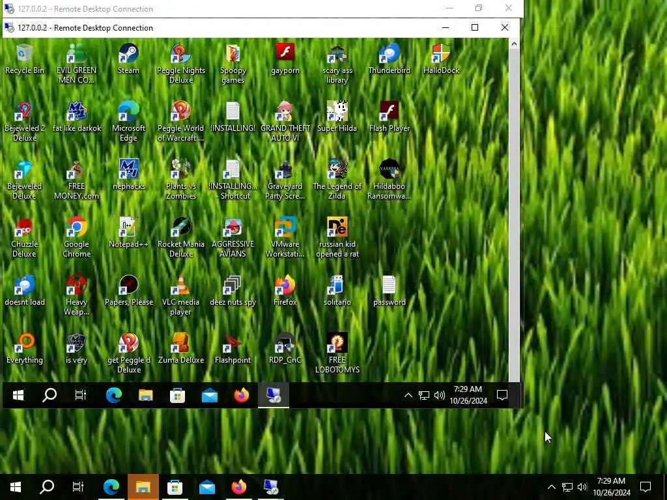
Task: Open host search from the taskbar
Action: [47, 487]
